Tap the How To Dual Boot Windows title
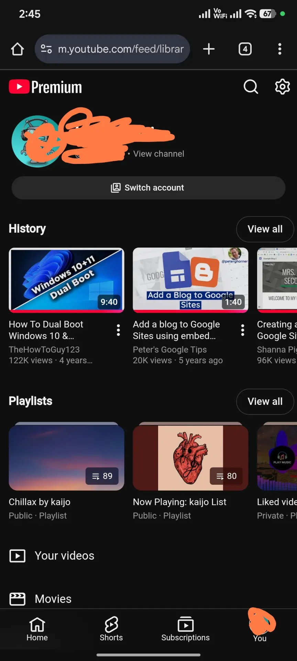 [46, 330]
